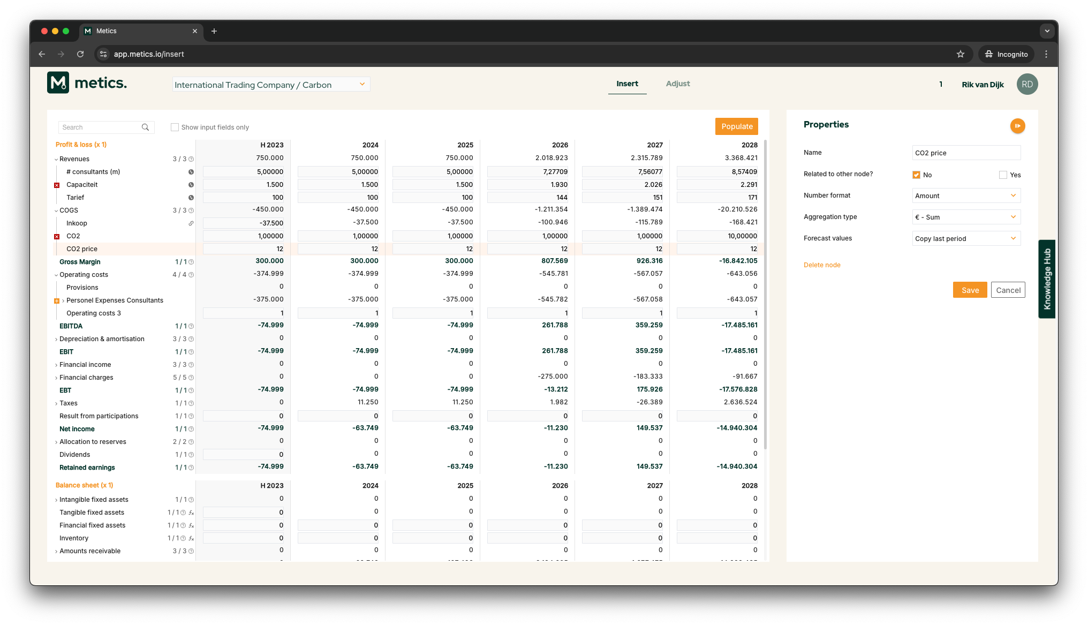1088x625 pixels.
Task: Click fx formula icon on Inventory row
Action: point(191,538)
